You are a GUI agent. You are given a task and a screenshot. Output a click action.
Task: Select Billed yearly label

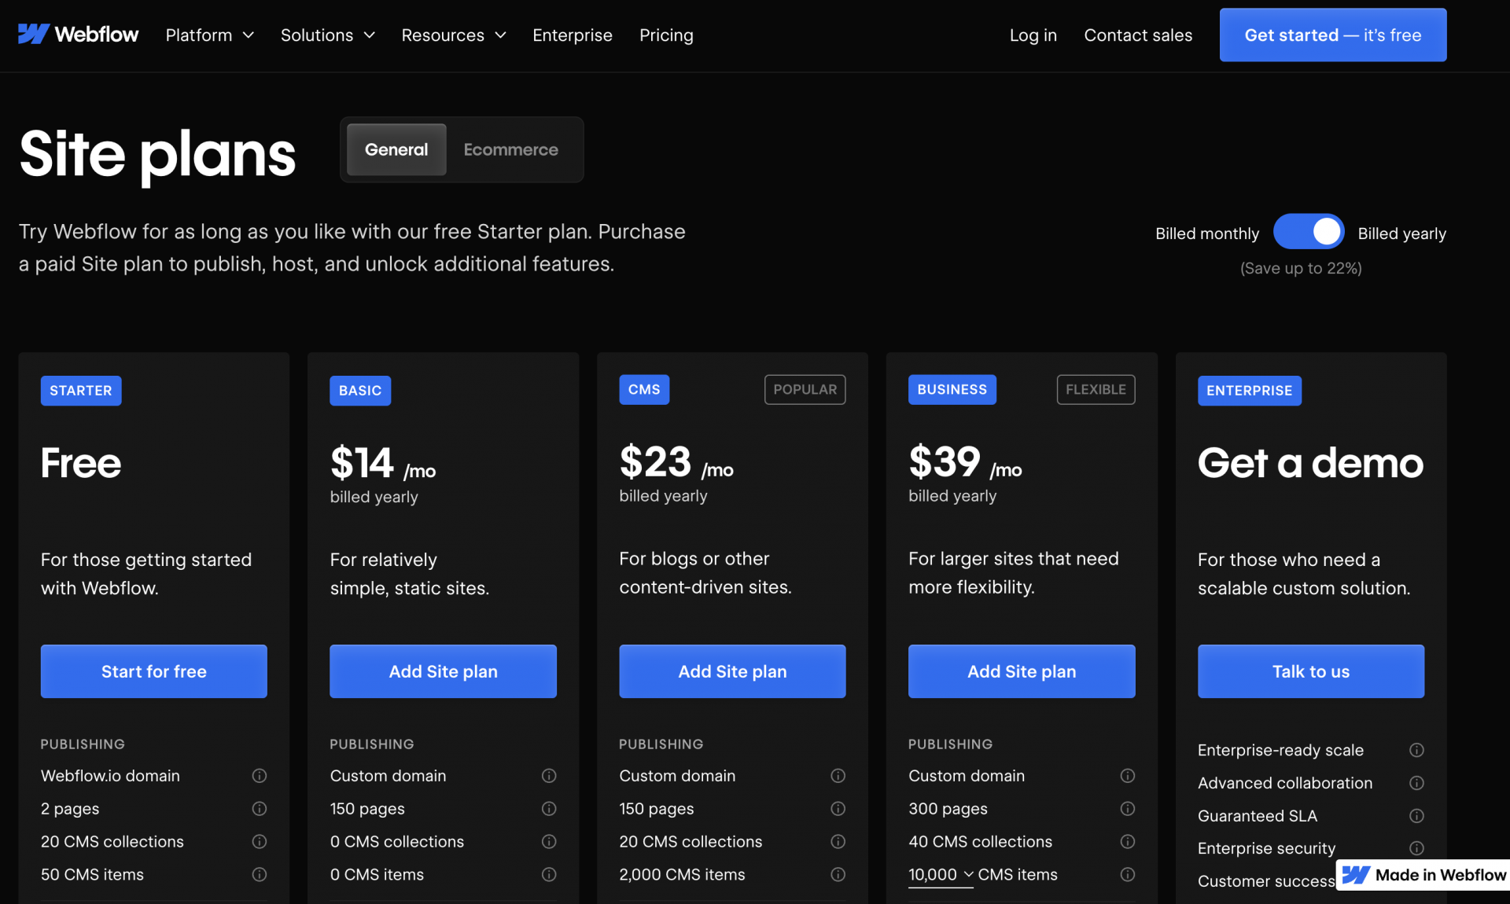[1401, 233]
